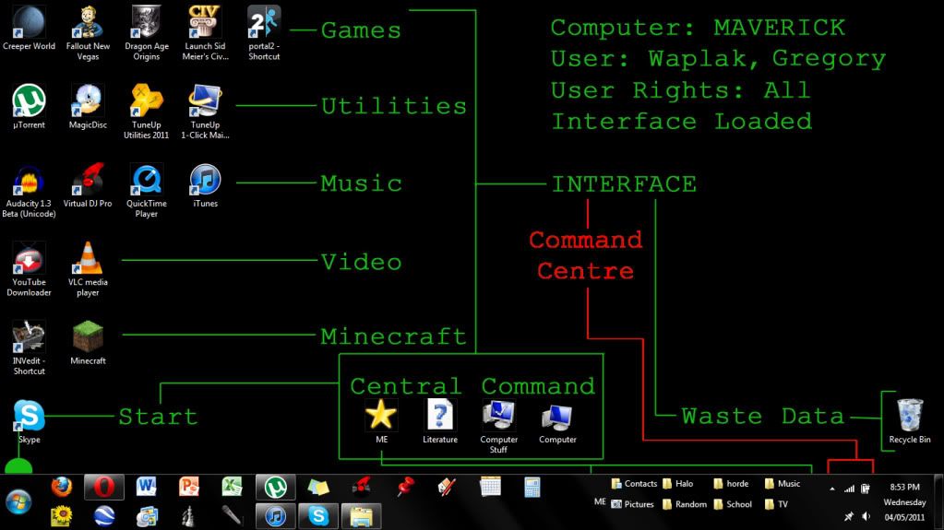The height and width of the screenshot is (530, 944).
Task: Open the Computer Stuff desktop icon
Action: [498, 427]
